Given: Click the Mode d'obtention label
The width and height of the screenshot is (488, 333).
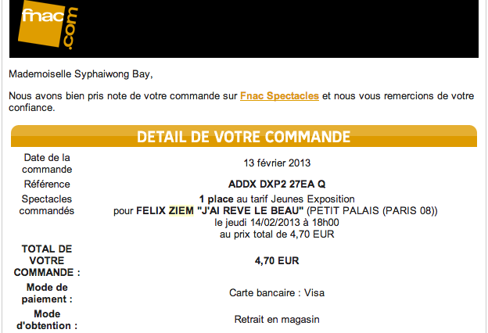Looking at the screenshot, I should (x=47, y=320).
